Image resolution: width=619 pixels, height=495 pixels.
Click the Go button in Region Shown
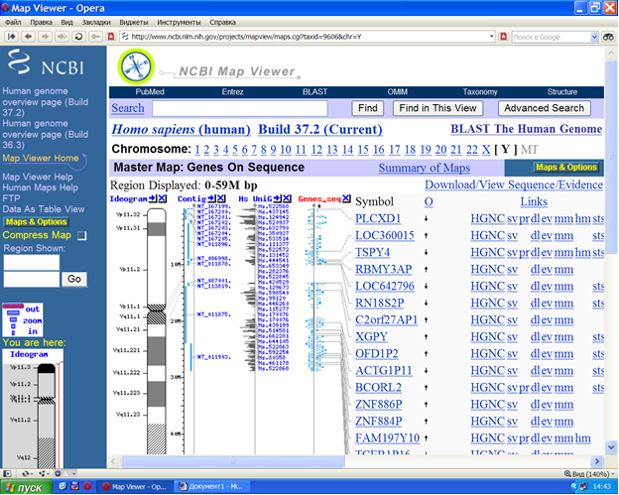pos(74,279)
